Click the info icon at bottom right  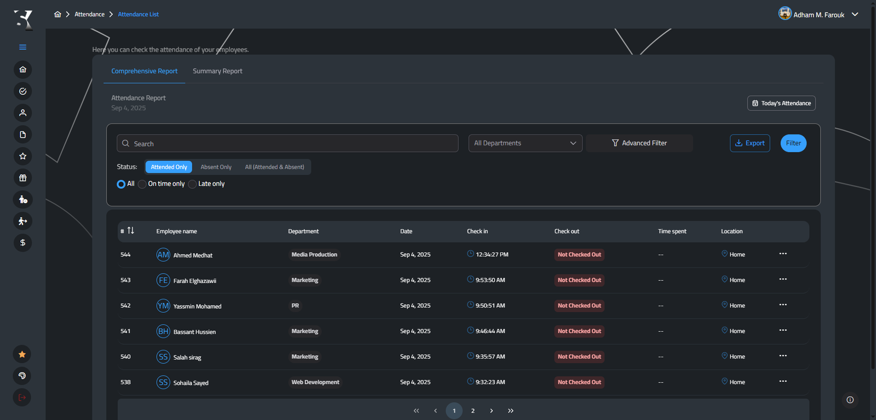(x=850, y=400)
